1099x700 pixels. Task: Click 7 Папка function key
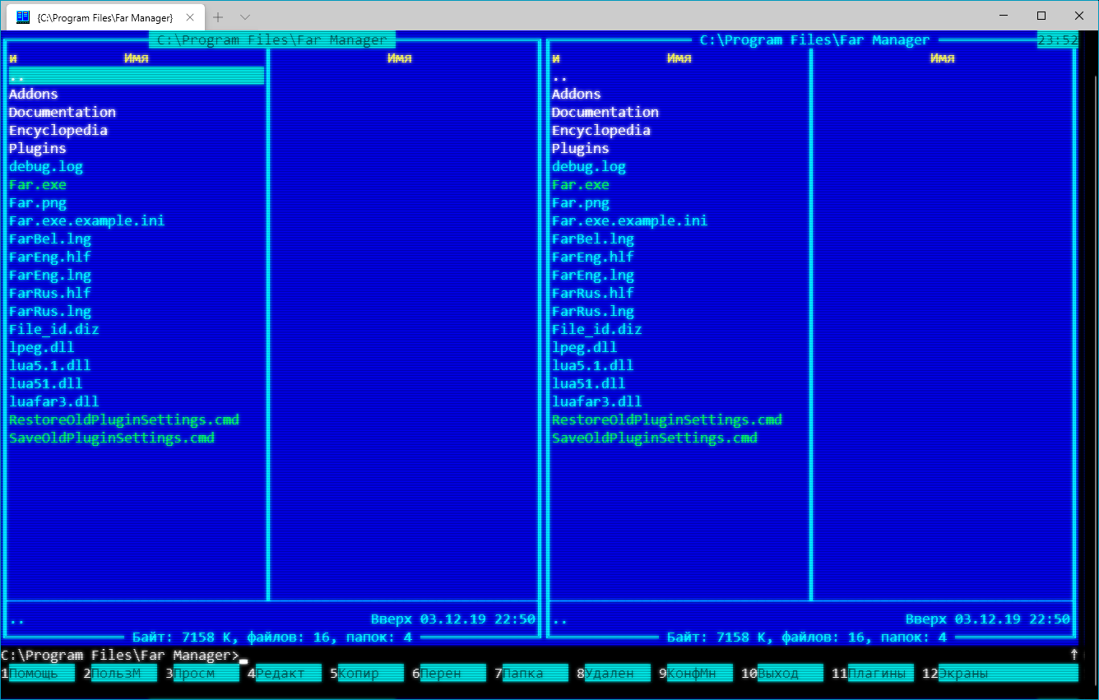click(x=531, y=674)
